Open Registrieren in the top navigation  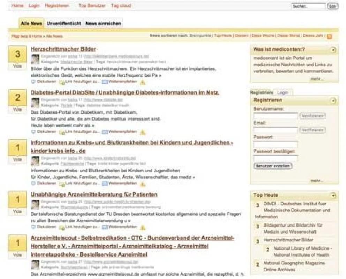point(57,6)
